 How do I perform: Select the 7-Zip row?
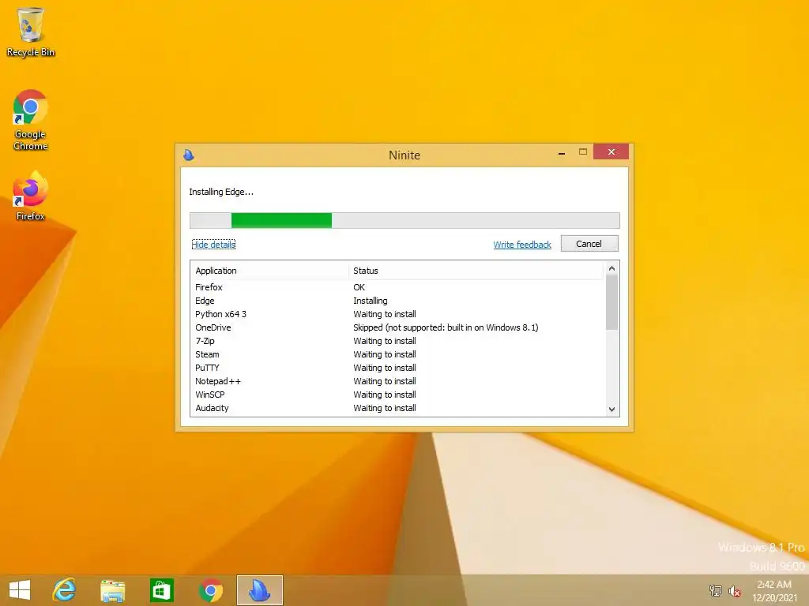pos(398,341)
